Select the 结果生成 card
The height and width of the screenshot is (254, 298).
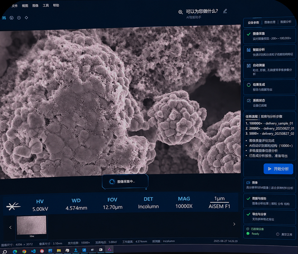pyautogui.click(x=269, y=87)
